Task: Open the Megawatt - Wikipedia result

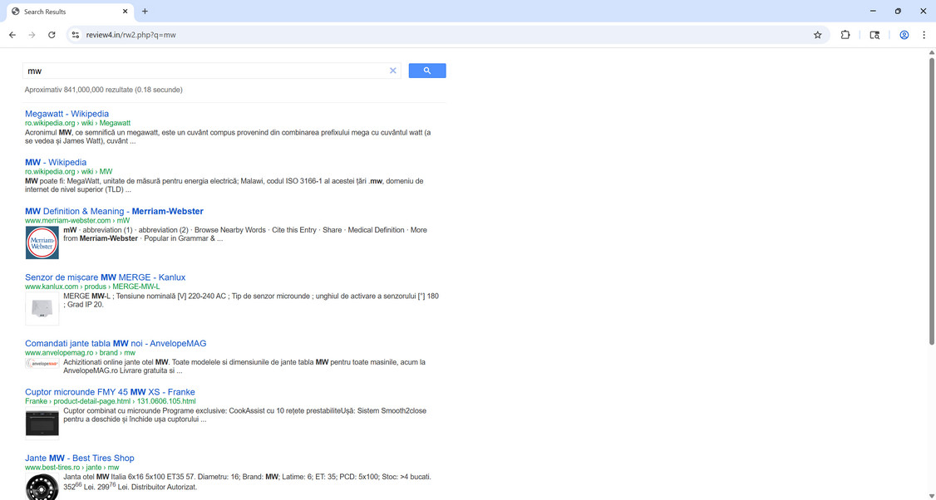Action: click(67, 113)
